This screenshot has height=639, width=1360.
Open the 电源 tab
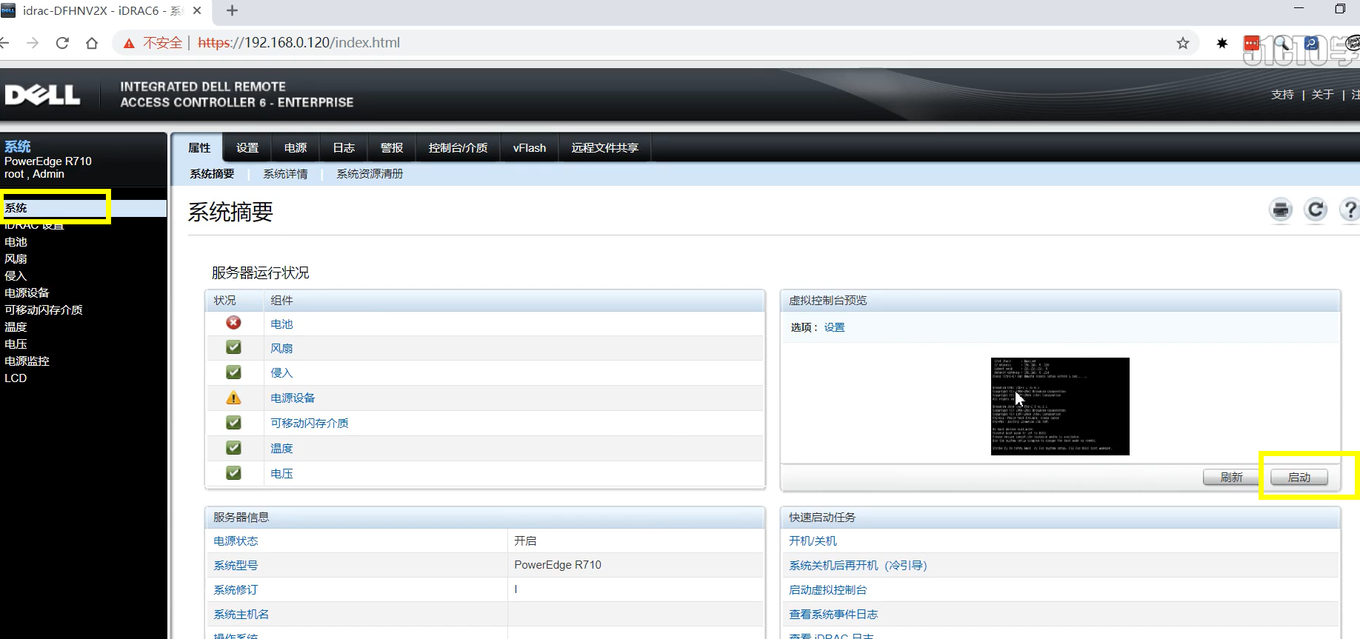[x=296, y=148]
